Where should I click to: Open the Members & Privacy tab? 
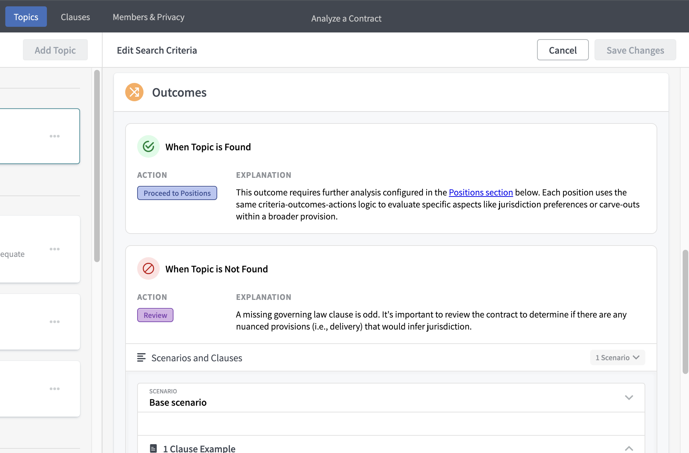click(148, 17)
